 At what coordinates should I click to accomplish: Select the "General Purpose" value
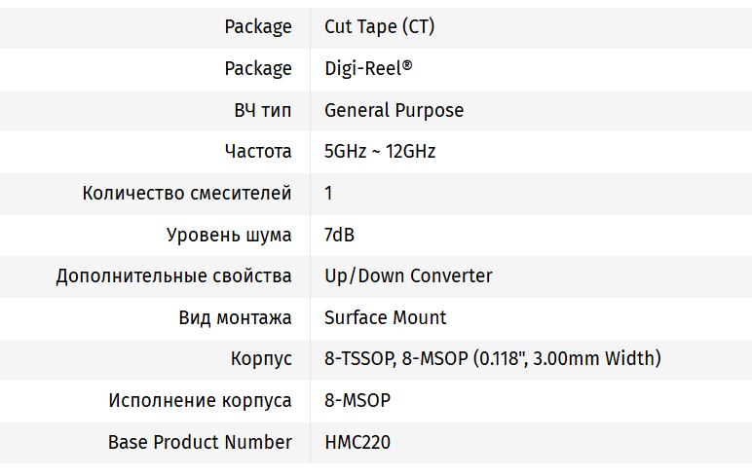[394, 110]
